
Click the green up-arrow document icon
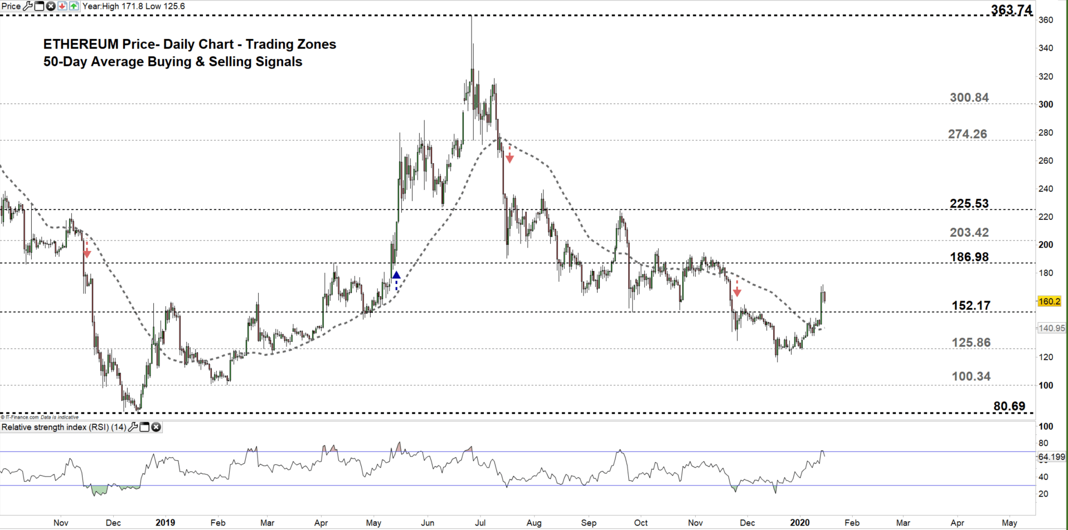74,6
